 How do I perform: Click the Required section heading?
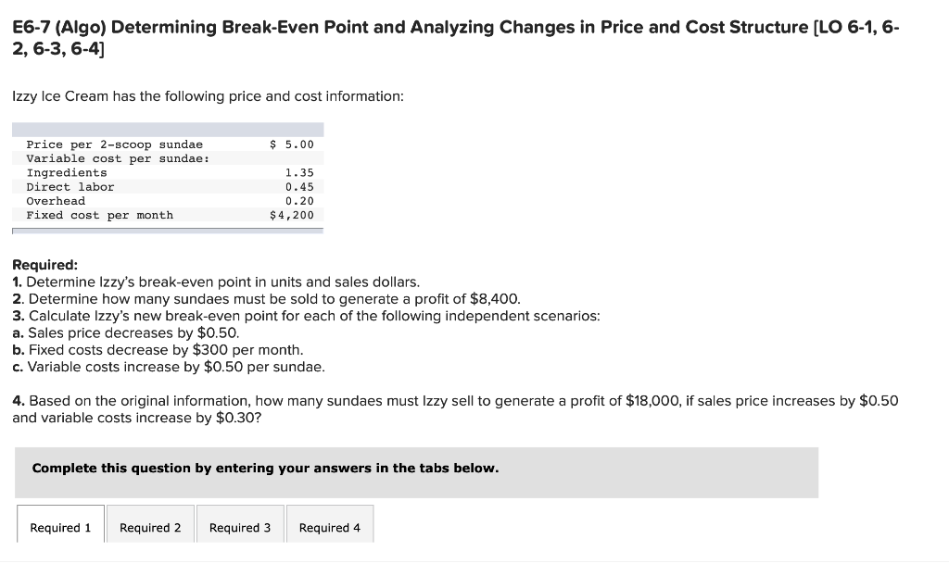[x=42, y=265]
